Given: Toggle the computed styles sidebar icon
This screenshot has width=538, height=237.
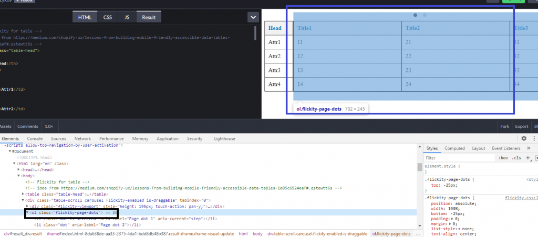Looking at the screenshot, I should 536,158.
